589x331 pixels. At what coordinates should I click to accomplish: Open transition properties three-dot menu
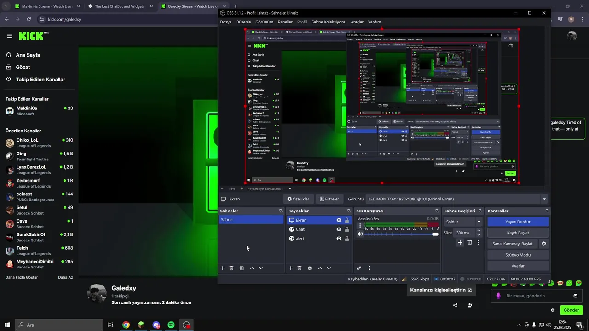[x=479, y=242]
